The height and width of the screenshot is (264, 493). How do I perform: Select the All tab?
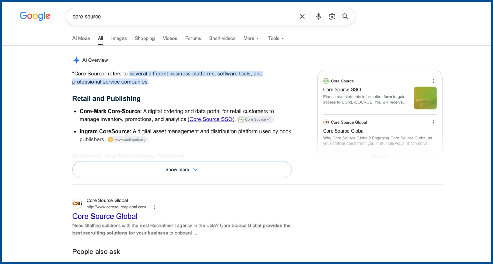coord(100,38)
